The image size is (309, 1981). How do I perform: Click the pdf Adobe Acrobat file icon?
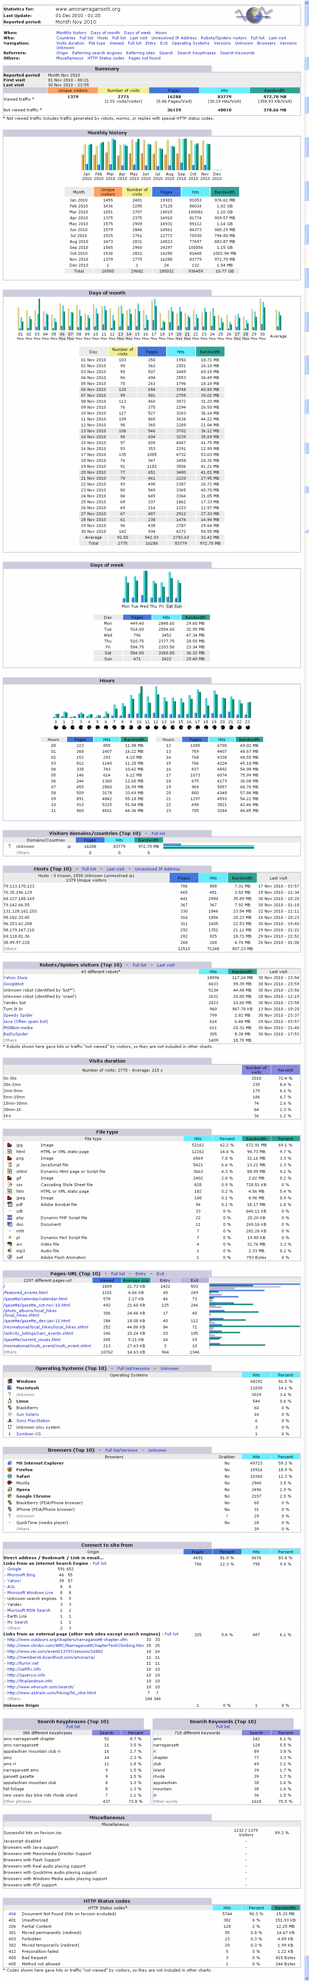click(x=8, y=1203)
